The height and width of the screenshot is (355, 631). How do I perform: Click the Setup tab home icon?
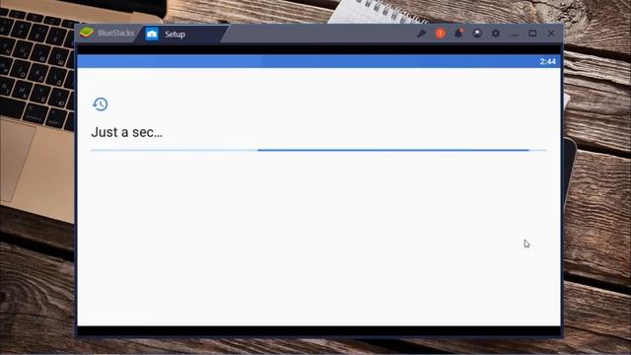[152, 35]
